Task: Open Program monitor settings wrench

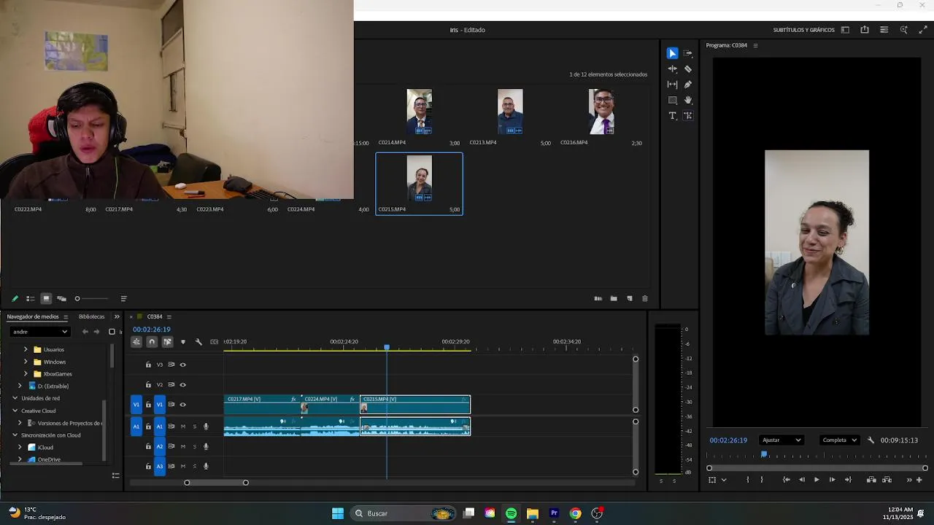Action: (x=871, y=440)
